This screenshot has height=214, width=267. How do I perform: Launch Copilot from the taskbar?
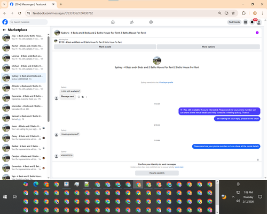[26, 184]
